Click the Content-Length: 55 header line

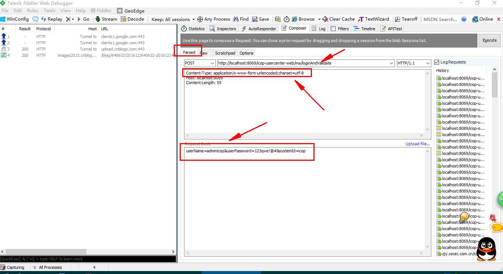click(204, 83)
